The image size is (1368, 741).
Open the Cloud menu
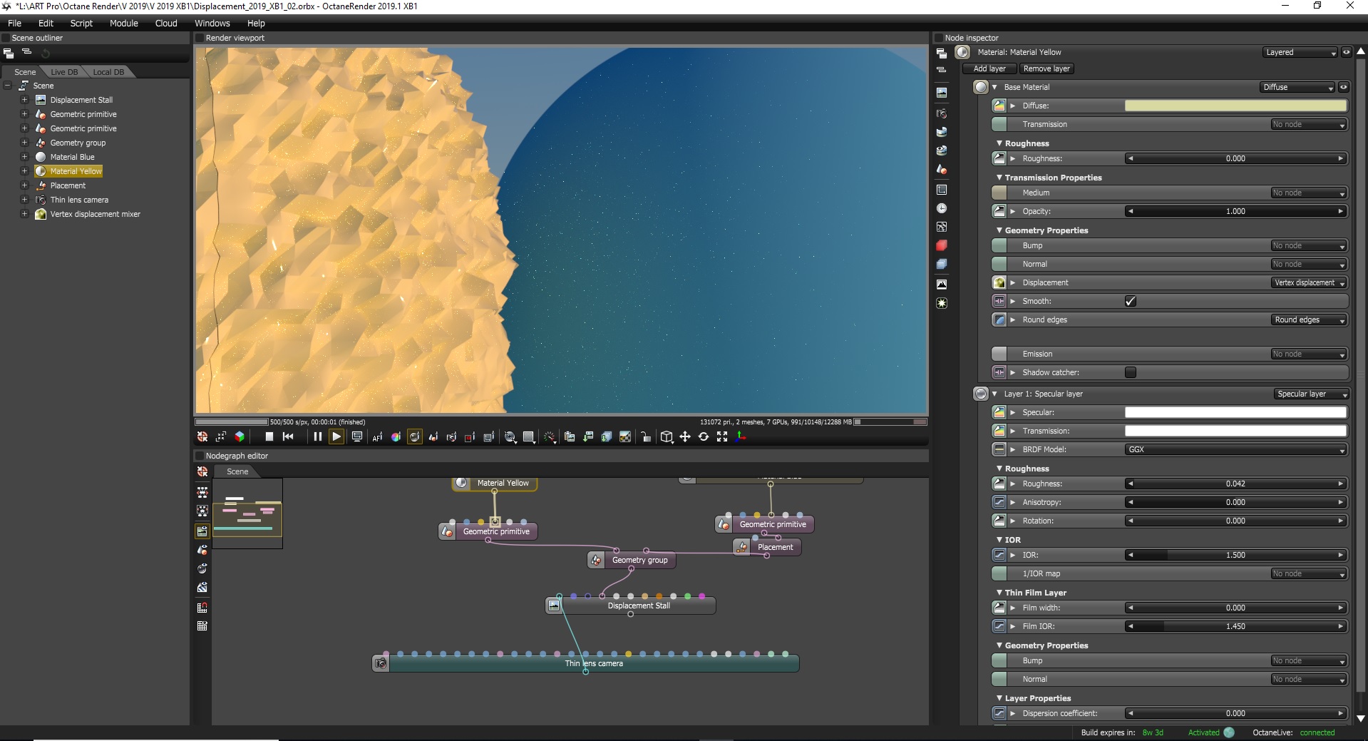(x=166, y=23)
